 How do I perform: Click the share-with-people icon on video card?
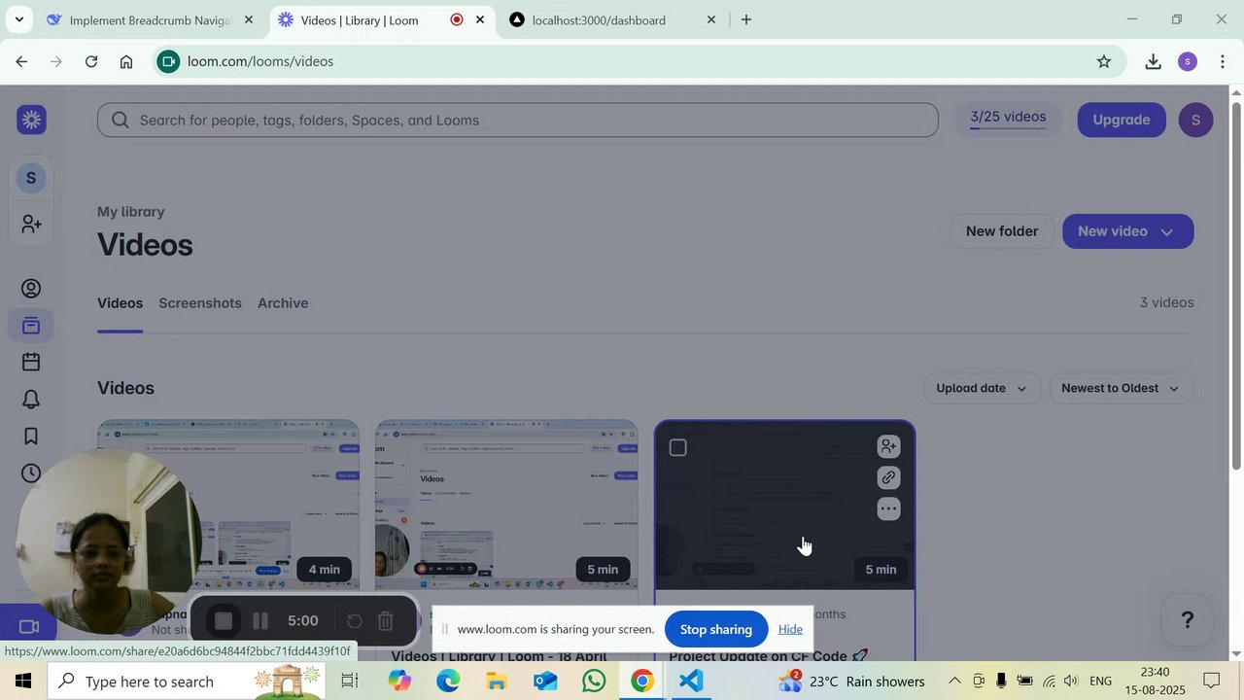[x=888, y=446]
